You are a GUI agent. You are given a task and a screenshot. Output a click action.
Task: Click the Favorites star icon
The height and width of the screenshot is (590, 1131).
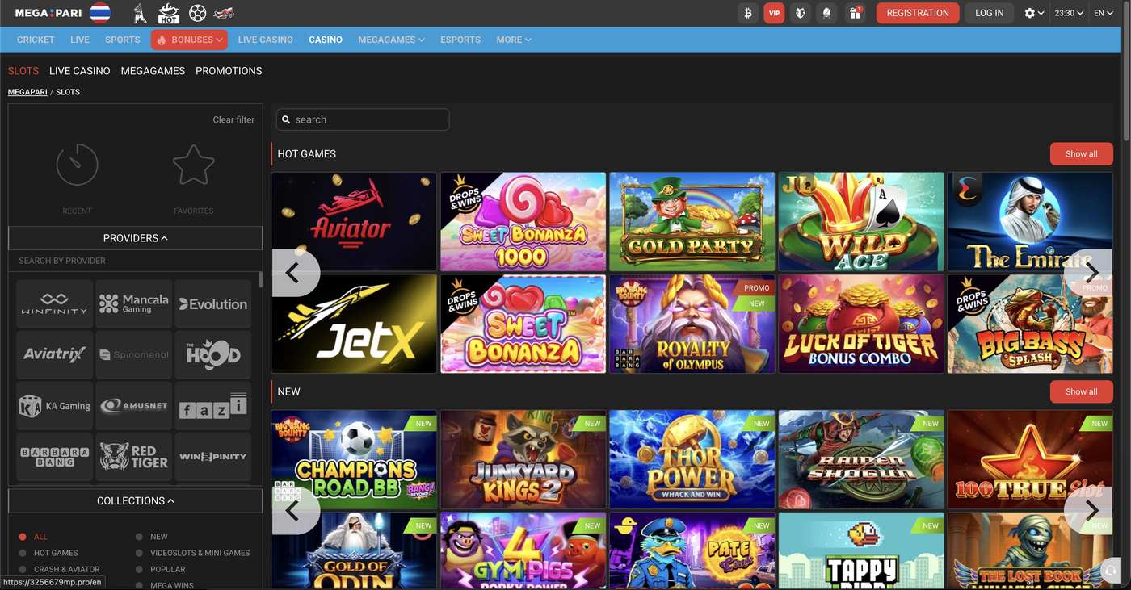(x=194, y=165)
